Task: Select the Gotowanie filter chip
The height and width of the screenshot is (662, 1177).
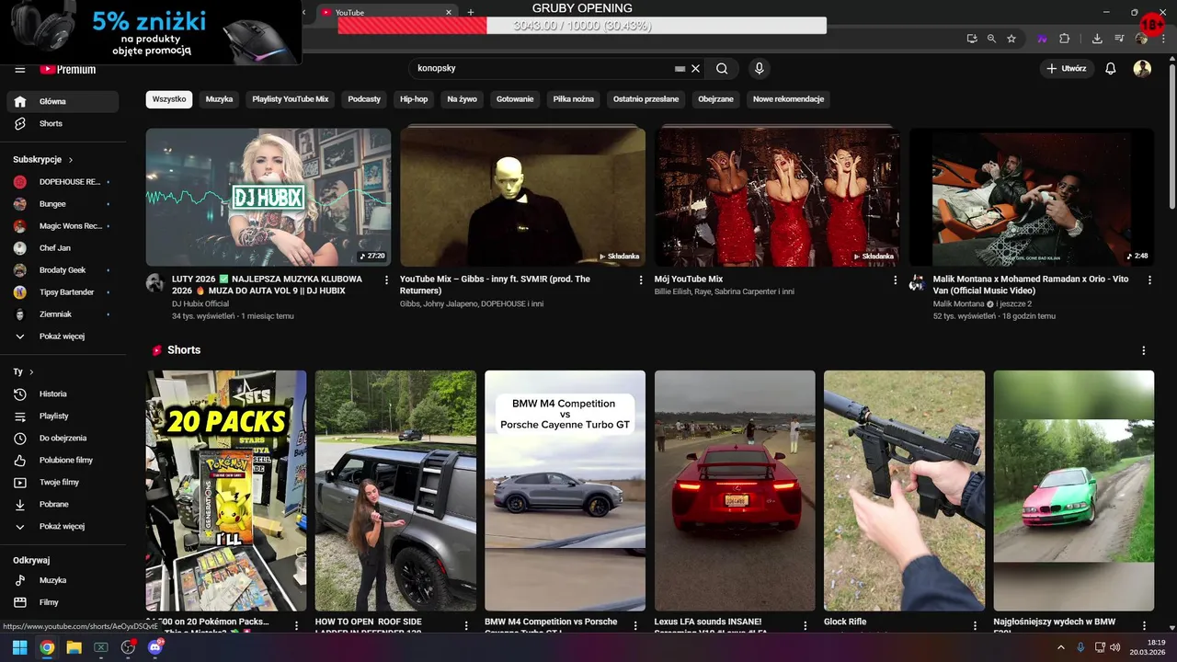Action: click(515, 99)
